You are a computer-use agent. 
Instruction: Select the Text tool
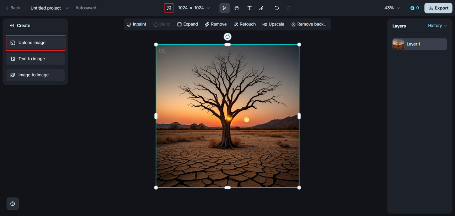pos(249,8)
